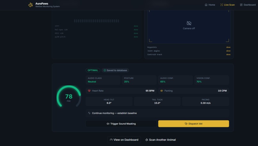
Task: Click the stethoscope icon in Dispatch Vet
Action: [x=186, y=124]
